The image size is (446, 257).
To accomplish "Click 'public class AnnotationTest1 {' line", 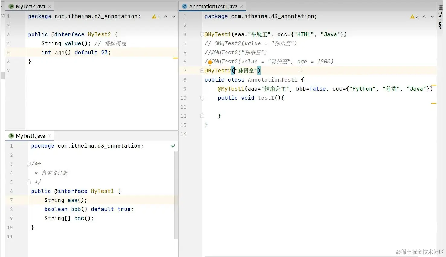I will (x=254, y=80).
